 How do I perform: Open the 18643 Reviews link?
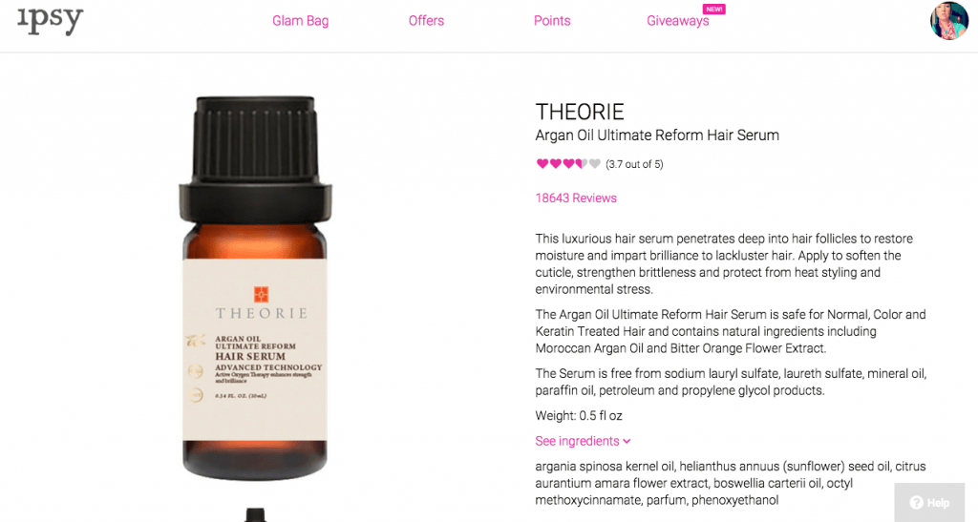click(x=576, y=198)
